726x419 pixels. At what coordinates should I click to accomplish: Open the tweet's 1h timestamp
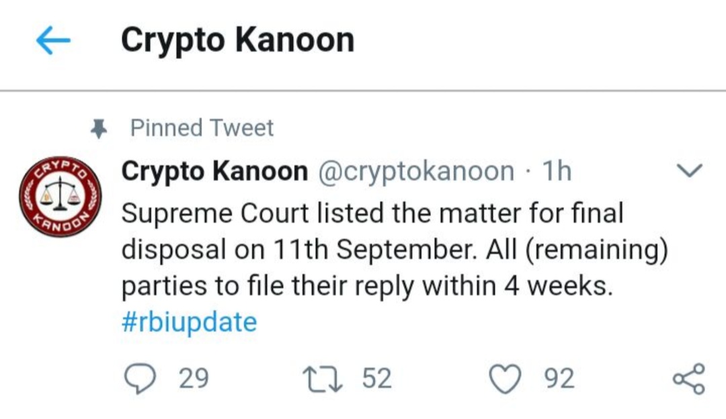point(557,172)
